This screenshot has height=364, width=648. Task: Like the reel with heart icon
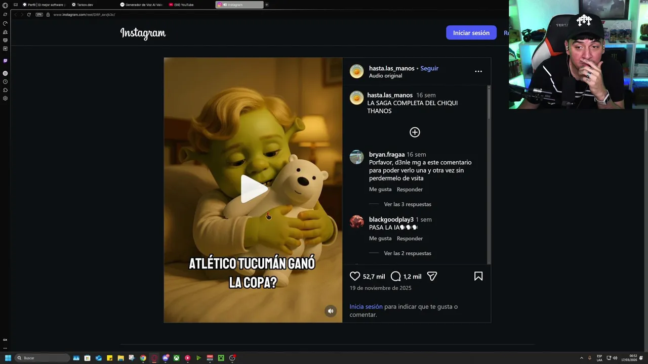(x=355, y=276)
